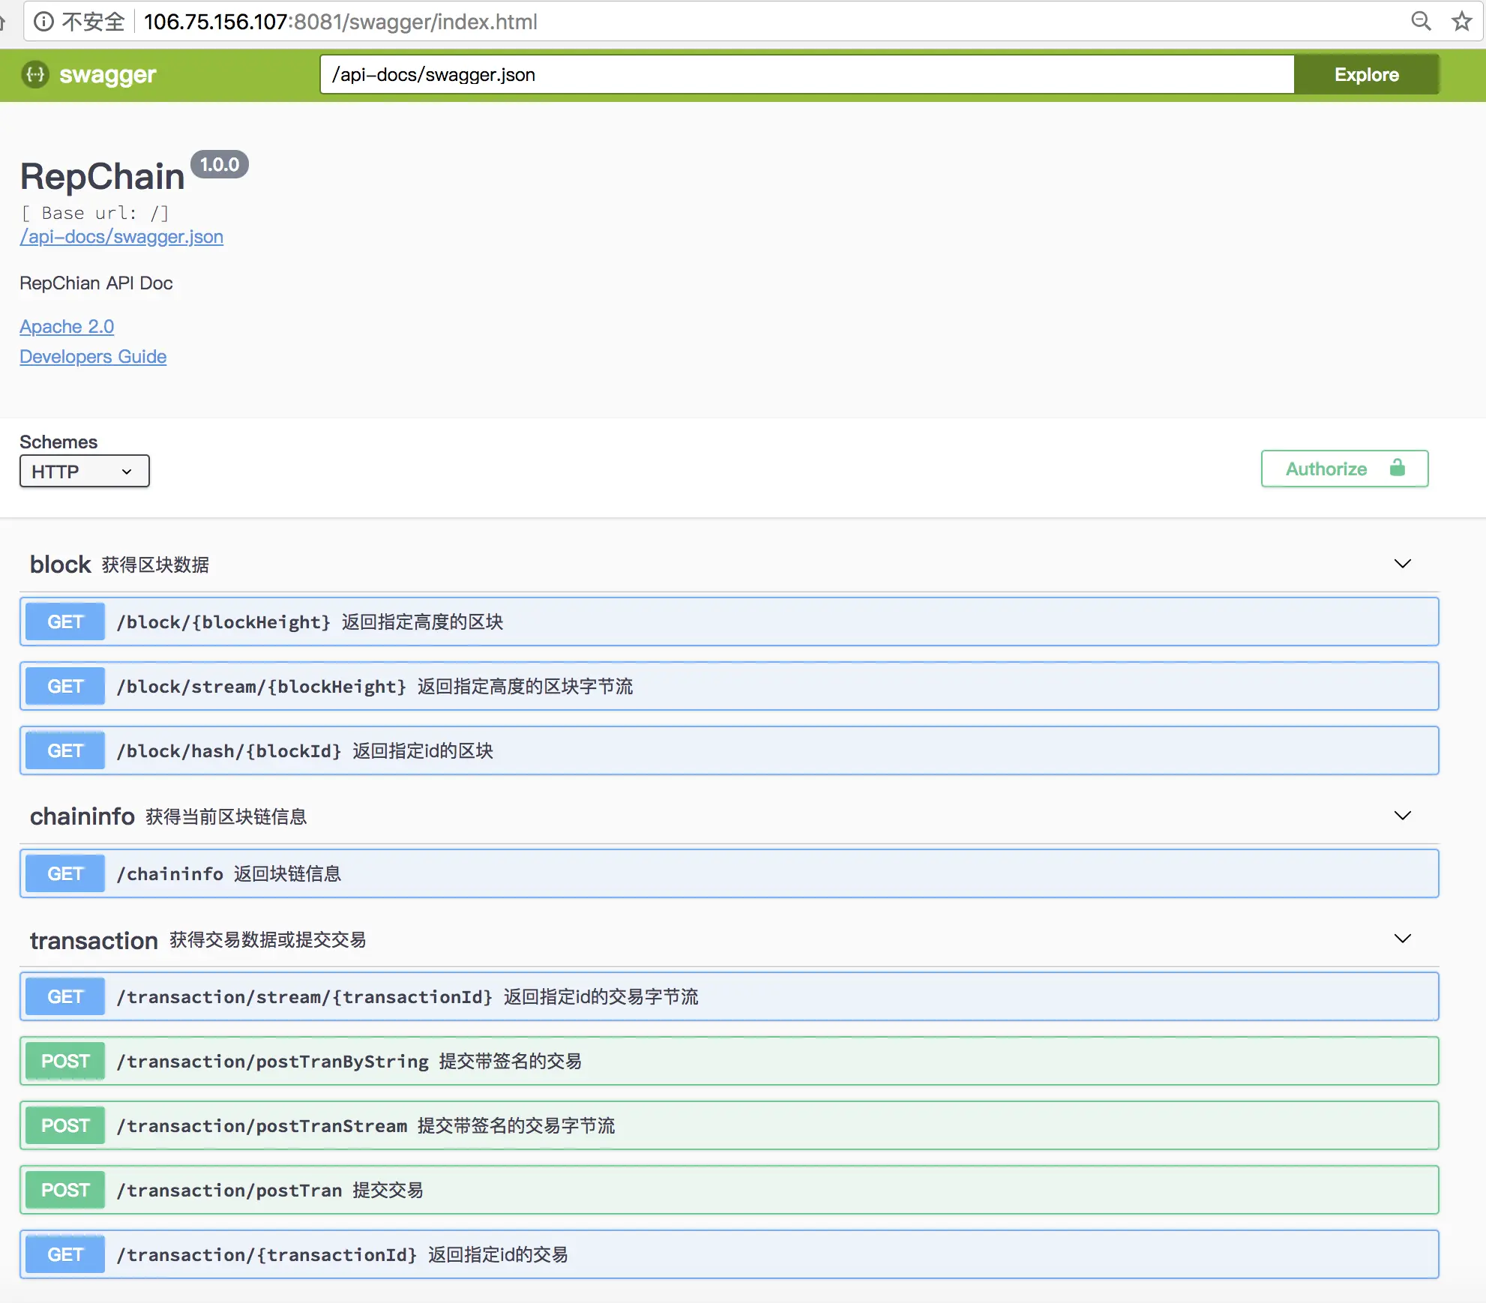Click the /api-docs/swagger.json input field
This screenshot has height=1303, width=1486.
tap(806, 73)
